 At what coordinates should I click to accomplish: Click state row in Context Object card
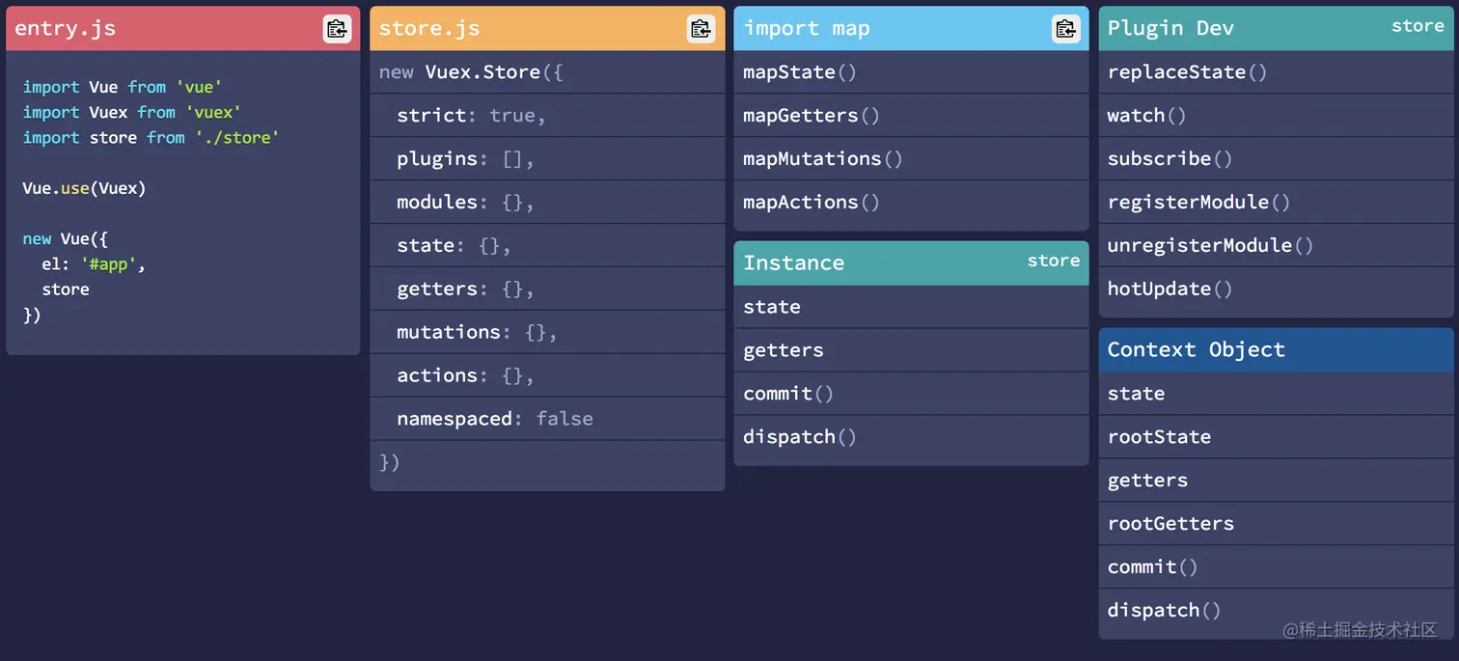(x=1276, y=394)
